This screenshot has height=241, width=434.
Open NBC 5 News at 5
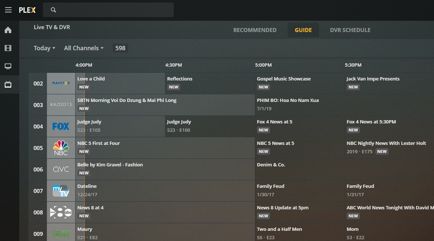click(300, 148)
